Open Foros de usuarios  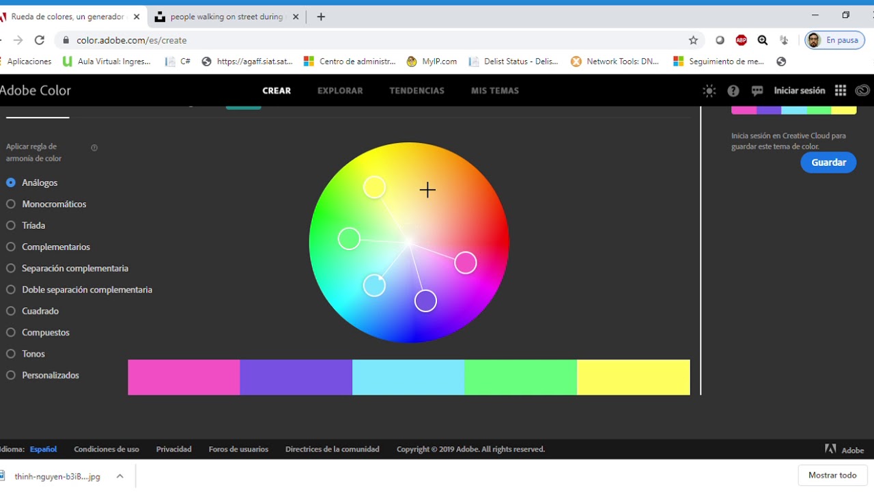click(238, 449)
